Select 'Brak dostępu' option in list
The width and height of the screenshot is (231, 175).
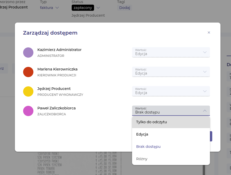pos(171,147)
